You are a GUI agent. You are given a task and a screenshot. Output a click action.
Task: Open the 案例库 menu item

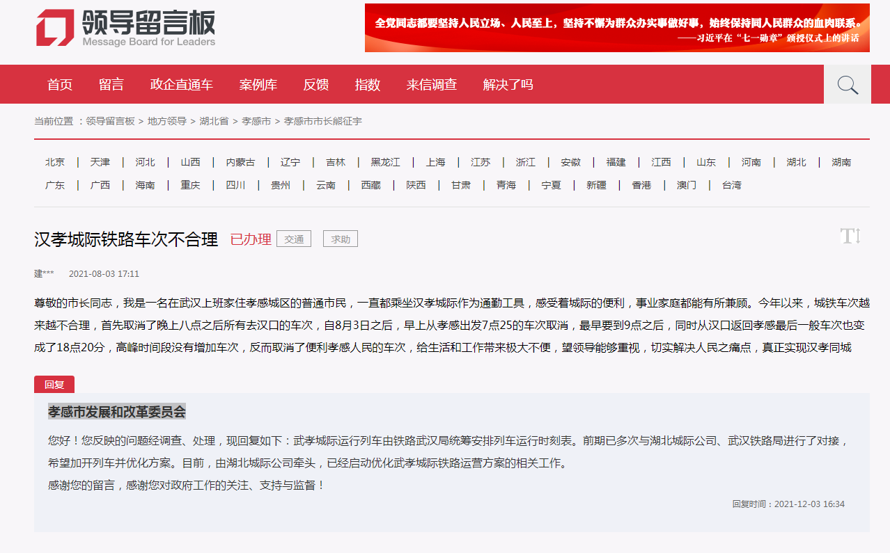pyautogui.click(x=258, y=85)
